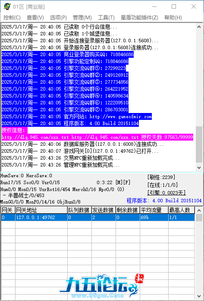Click the Hum0/0 Mon0/15 UsrRot16/454 line

[x=62, y=189]
